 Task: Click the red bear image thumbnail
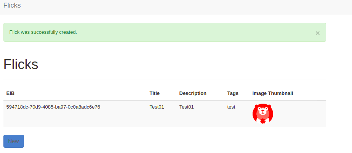tap(263, 114)
